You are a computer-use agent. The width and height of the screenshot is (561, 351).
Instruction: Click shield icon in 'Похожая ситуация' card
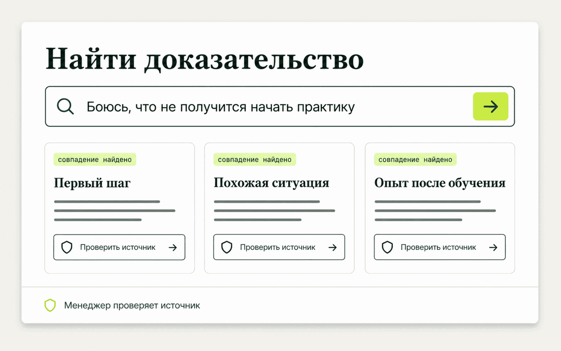[227, 247]
